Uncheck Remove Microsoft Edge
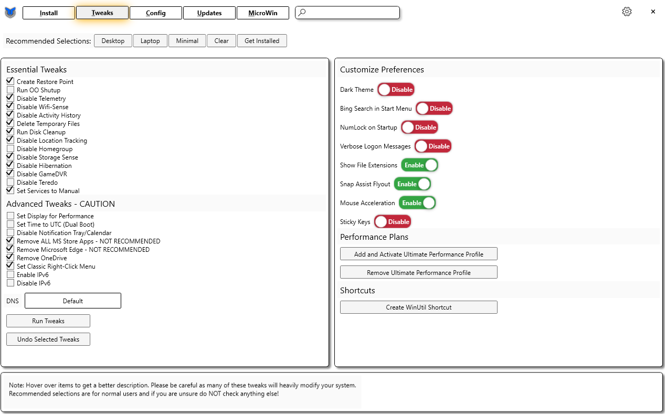This screenshot has height=415, width=666. [x=10, y=249]
